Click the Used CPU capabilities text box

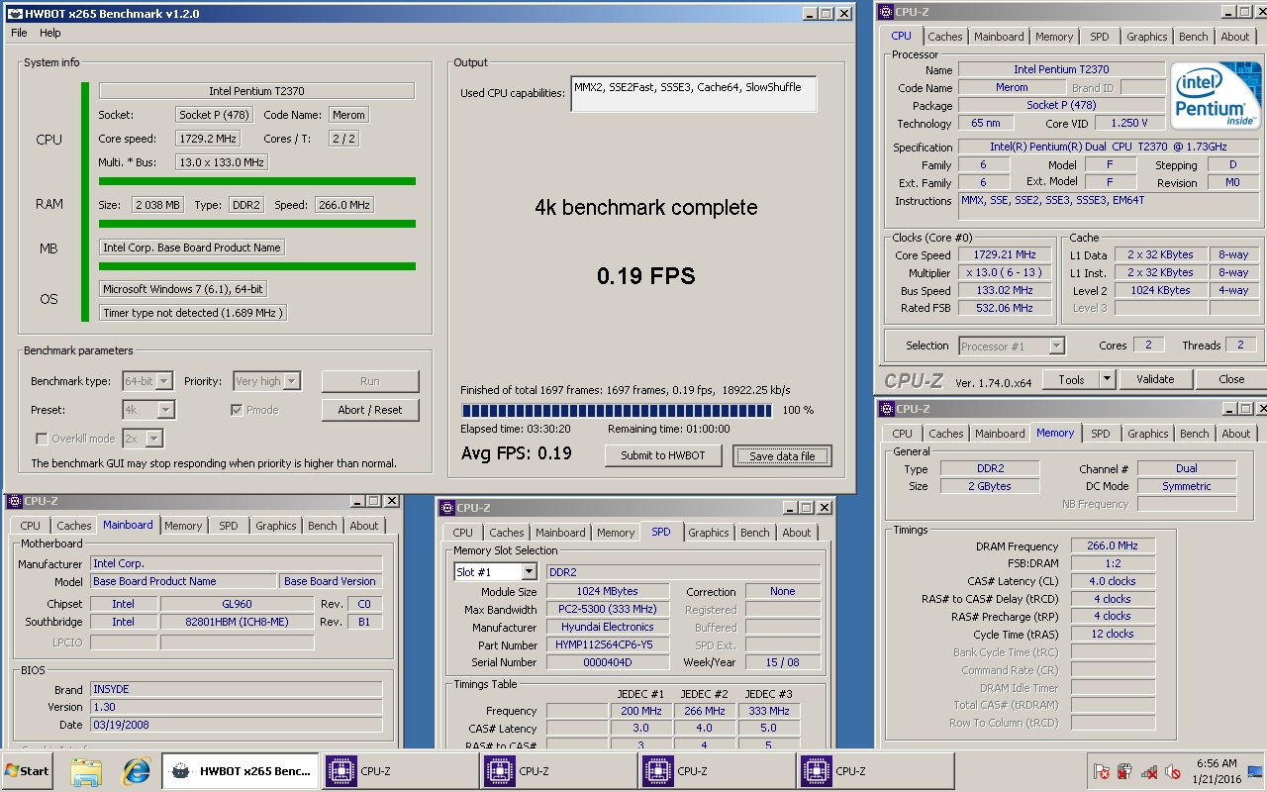click(x=693, y=93)
